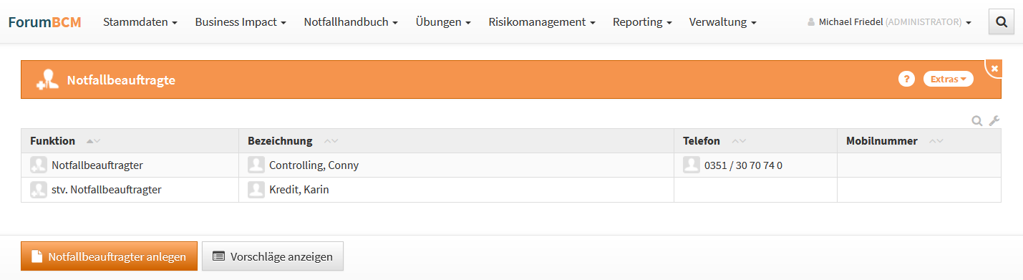Click person icon beside Controlling, Conny
The width and height of the screenshot is (1023, 280).
256,165
